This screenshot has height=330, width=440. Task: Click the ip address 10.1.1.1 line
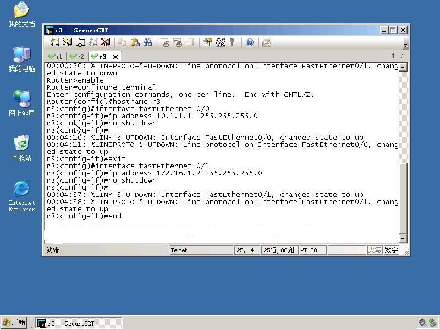(152, 116)
